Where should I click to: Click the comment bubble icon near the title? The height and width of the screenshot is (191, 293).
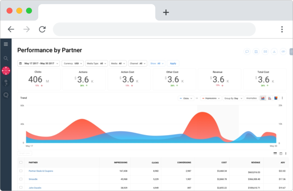[x=247, y=52]
